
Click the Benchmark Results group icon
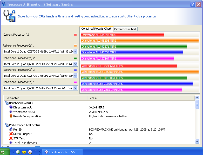7,103
